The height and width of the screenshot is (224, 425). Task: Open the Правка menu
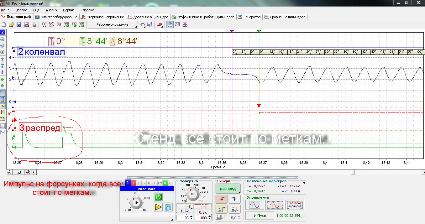21,10
